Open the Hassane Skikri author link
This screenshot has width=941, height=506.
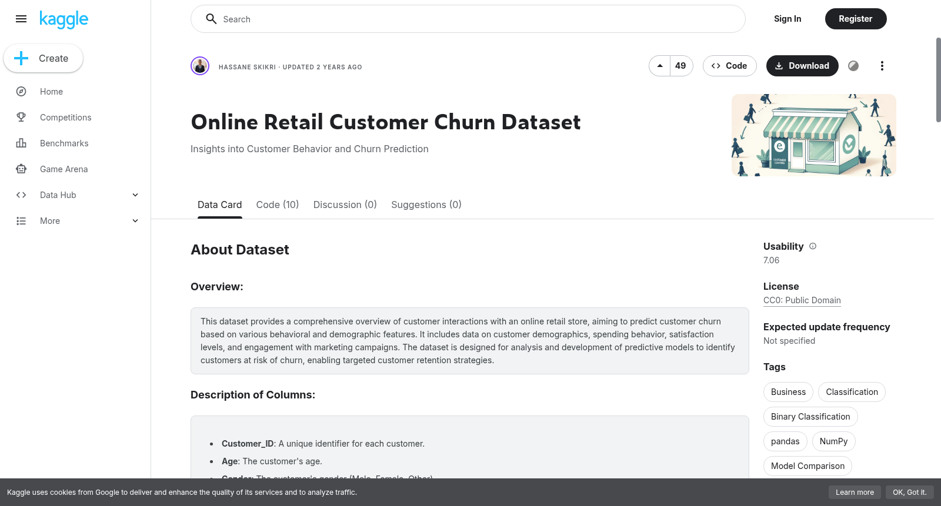pos(247,67)
